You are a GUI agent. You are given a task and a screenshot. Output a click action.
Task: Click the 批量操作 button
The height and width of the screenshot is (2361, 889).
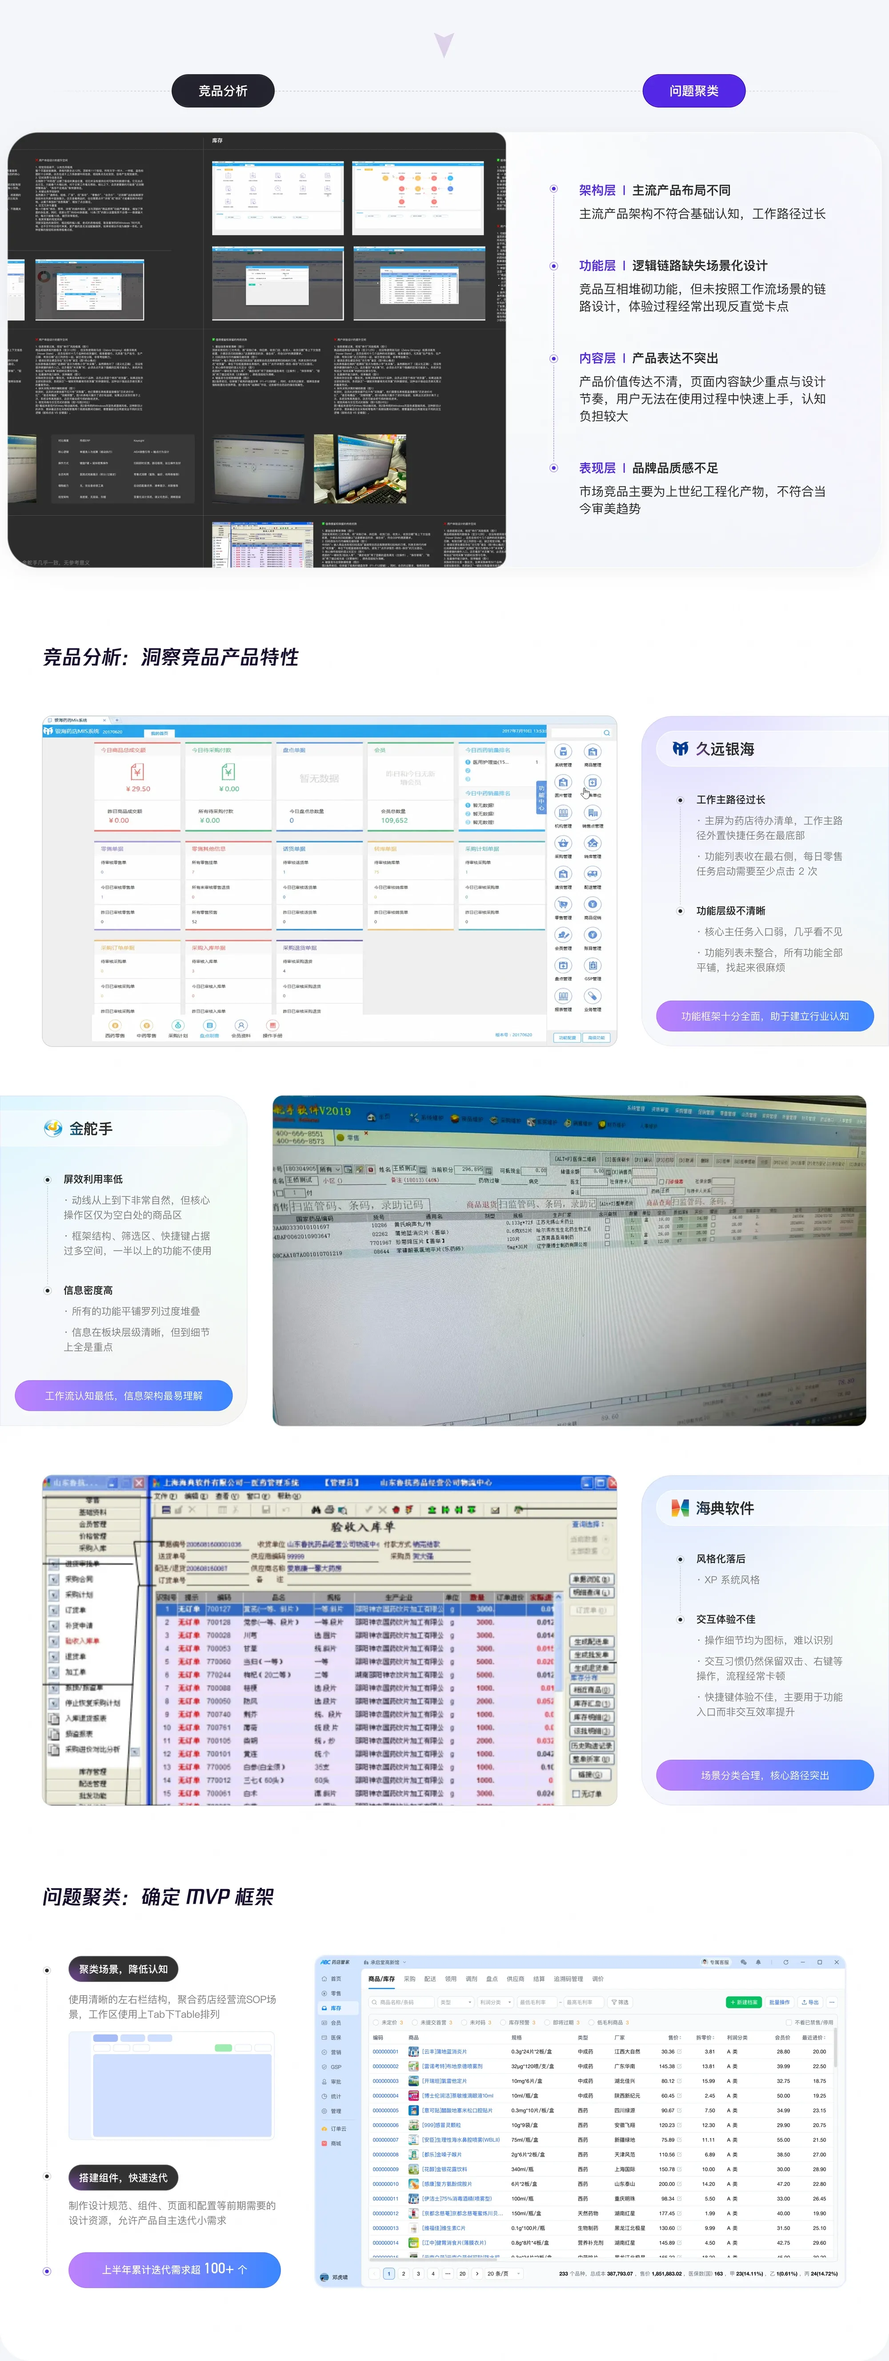pos(779,2003)
